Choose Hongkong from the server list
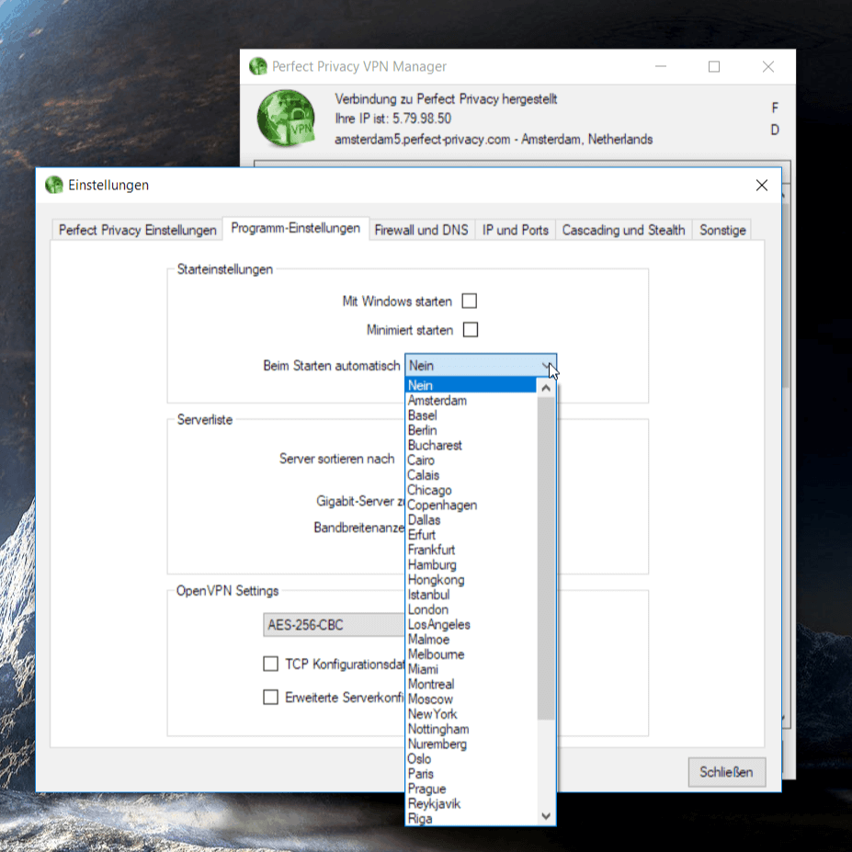852x852 pixels. [471, 580]
